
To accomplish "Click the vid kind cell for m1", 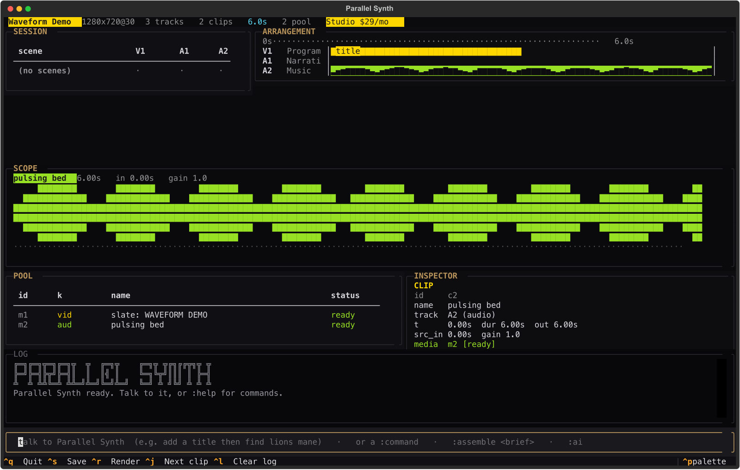I will tap(64, 315).
